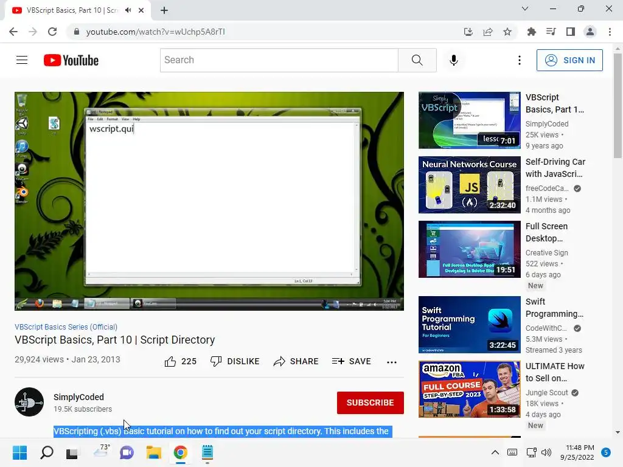Open Full Screen Desktop video thumbnail
The image size is (623, 467).
click(x=469, y=249)
